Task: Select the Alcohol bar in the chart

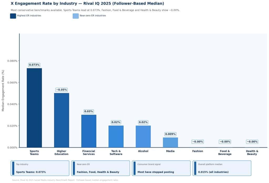Action: pos(143,136)
